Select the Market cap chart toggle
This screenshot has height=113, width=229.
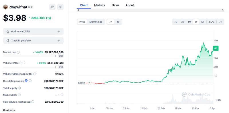pyautogui.click(x=96, y=22)
